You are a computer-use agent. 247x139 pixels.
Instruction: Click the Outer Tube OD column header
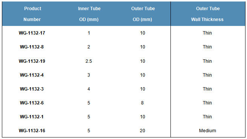pos(143,14)
